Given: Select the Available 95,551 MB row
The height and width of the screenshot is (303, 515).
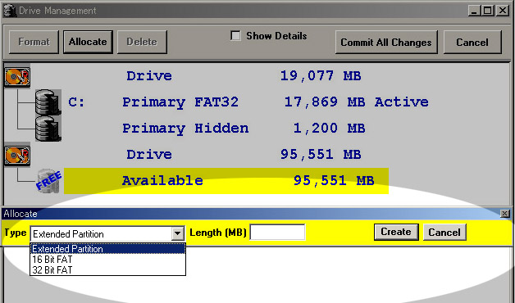Looking at the screenshot, I should click(x=226, y=181).
